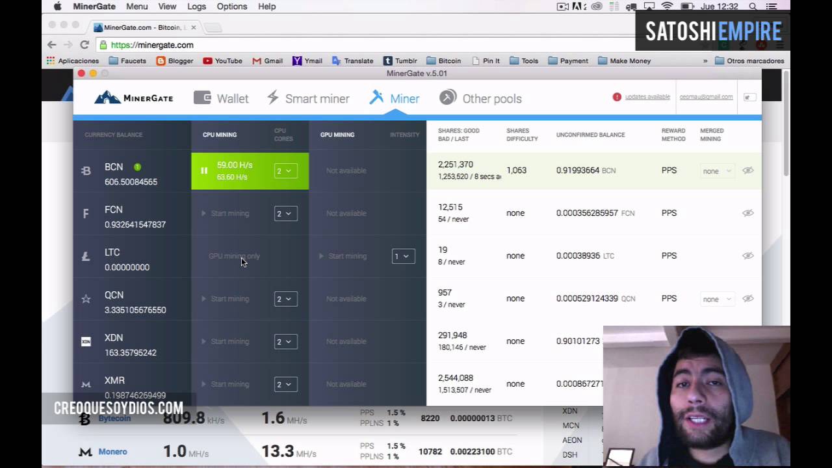Start XDN CPU mining
The image size is (832, 468).
pos(225,341)
